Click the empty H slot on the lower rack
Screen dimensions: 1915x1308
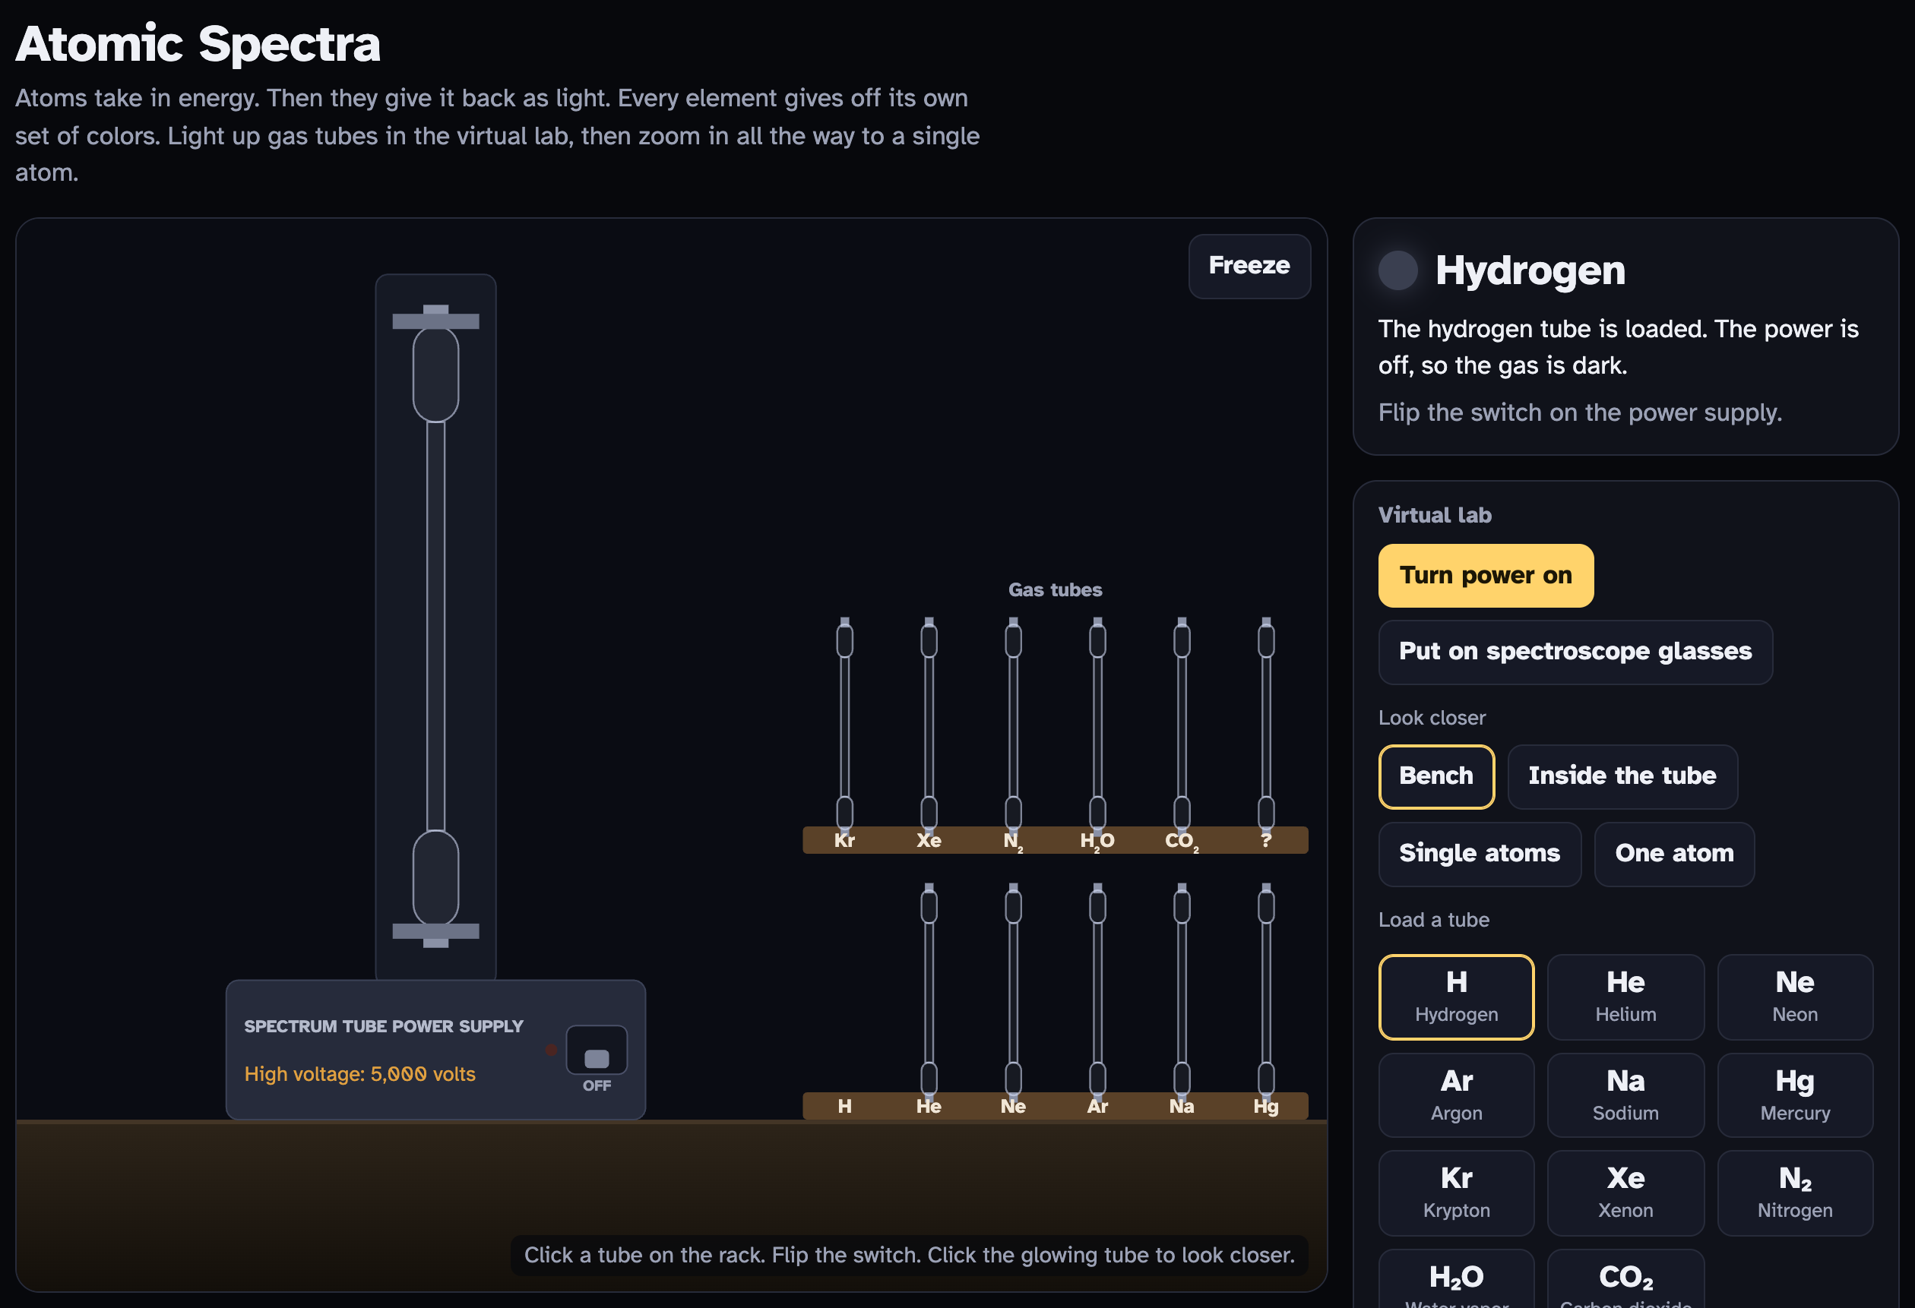tap(844, 1105)
